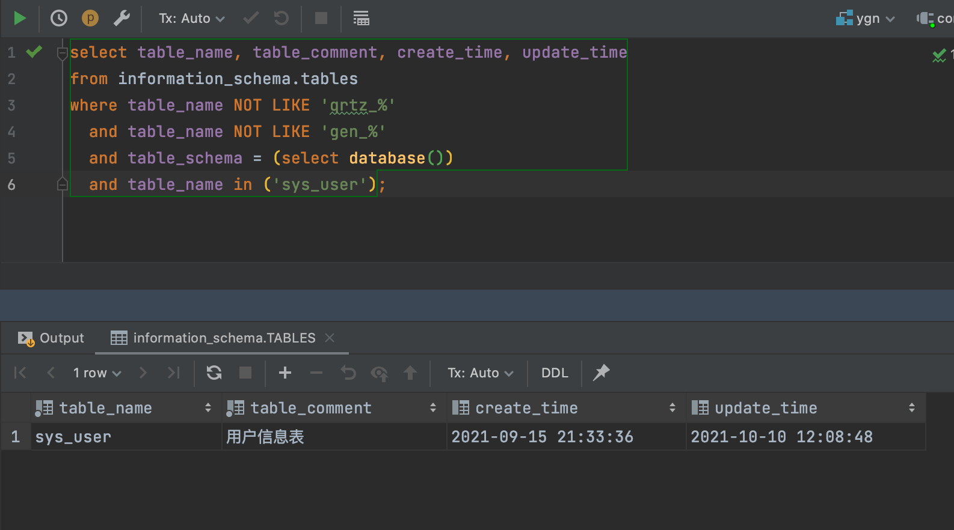954x530 pixels.
Task: Select result row number 1
Action: tap(16, 437)
